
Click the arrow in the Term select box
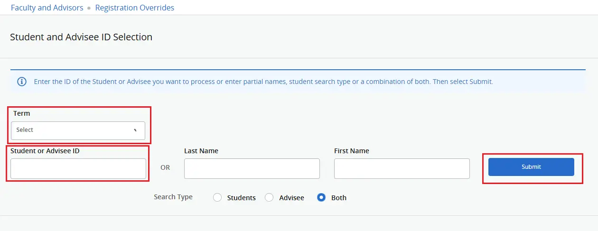point(135,130)
